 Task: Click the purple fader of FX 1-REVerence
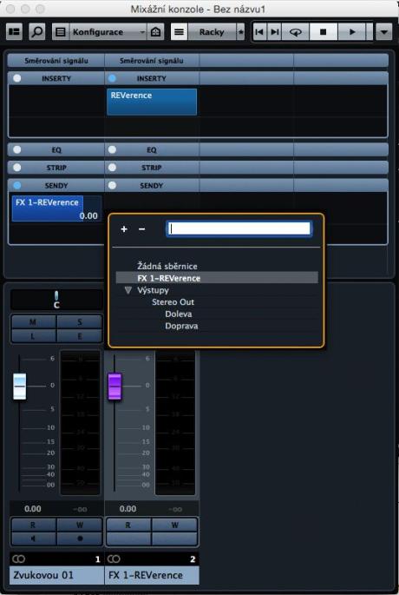[114, 387]
